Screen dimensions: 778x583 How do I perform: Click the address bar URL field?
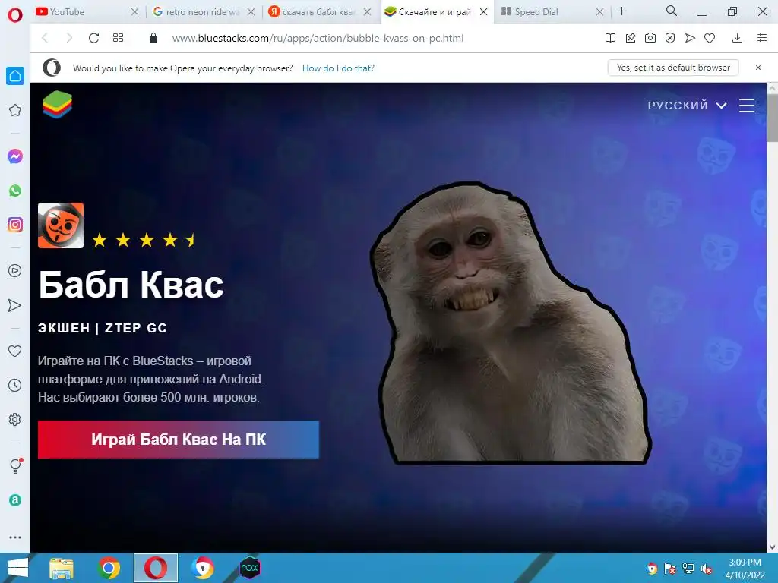tap(318, 38)
